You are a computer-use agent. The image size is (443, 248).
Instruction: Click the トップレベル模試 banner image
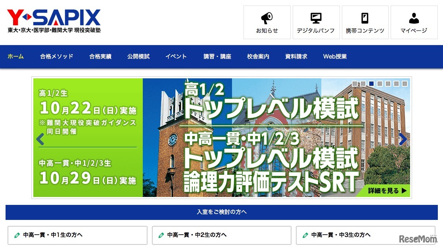tap(221, 138)
